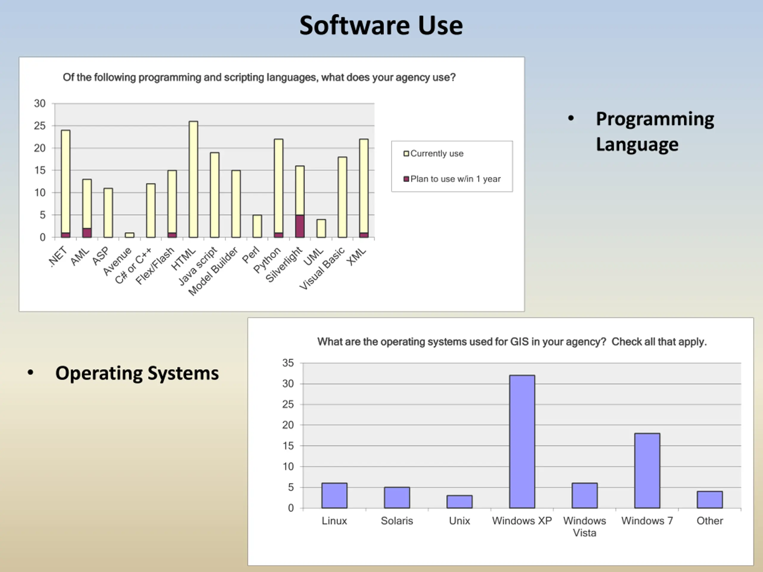The height and width of the screenshot is (572, 763).
Task: Select the small Avenue bar
Action: point(130,235)
